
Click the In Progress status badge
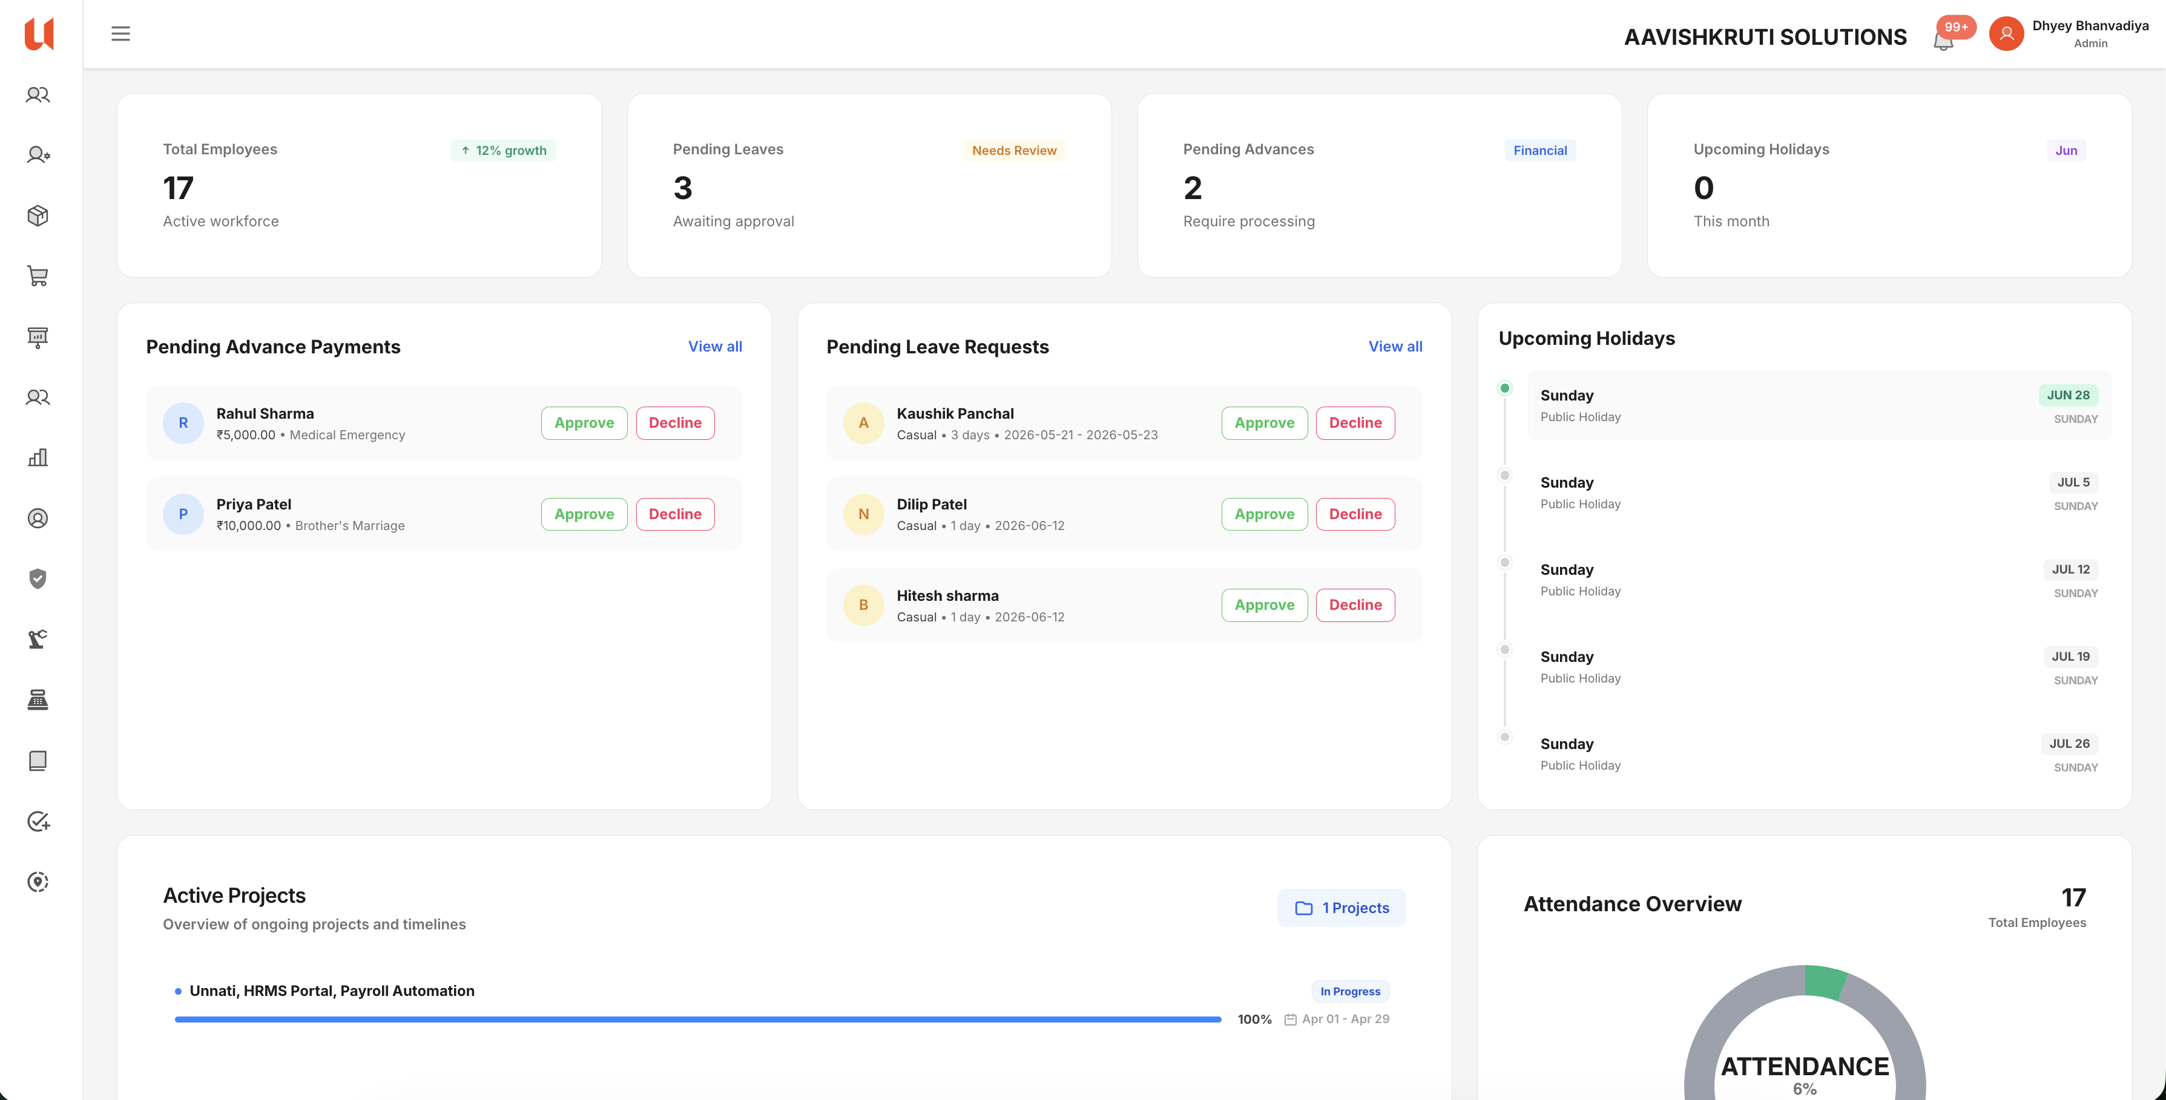pos(1349,992)
